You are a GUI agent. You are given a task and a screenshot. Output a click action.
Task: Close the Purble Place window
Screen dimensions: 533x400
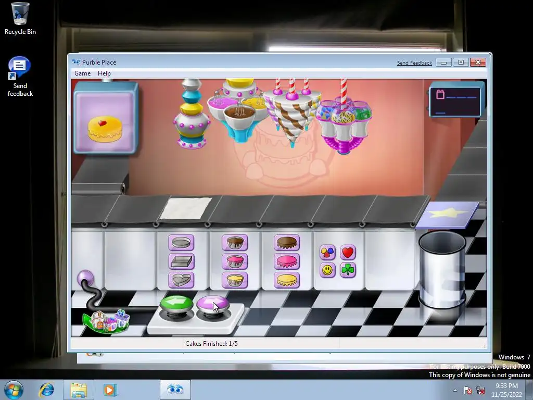[478, 63]
